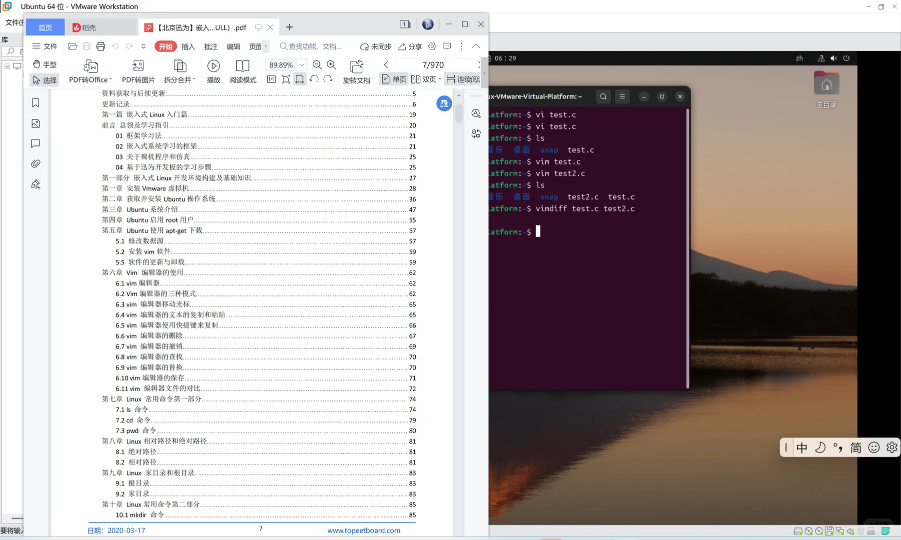Viewport: 901px width, 540px height.
Task: Enable 连续阅读 continuous reading mode
Action: [463, 79]
